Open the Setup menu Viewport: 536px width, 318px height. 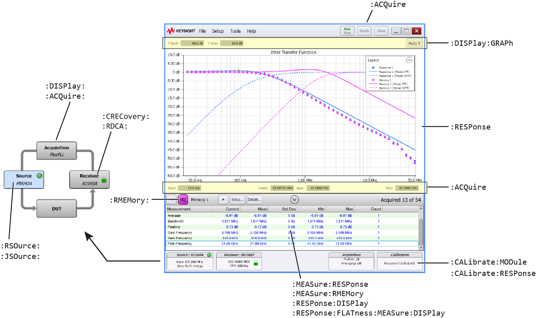tap(218, 31)
